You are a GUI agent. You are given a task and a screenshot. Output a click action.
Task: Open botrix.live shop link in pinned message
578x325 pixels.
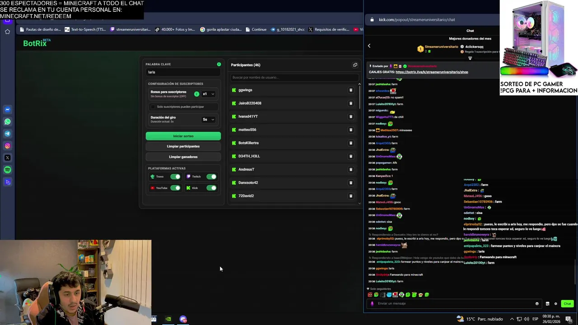(432, 72)
